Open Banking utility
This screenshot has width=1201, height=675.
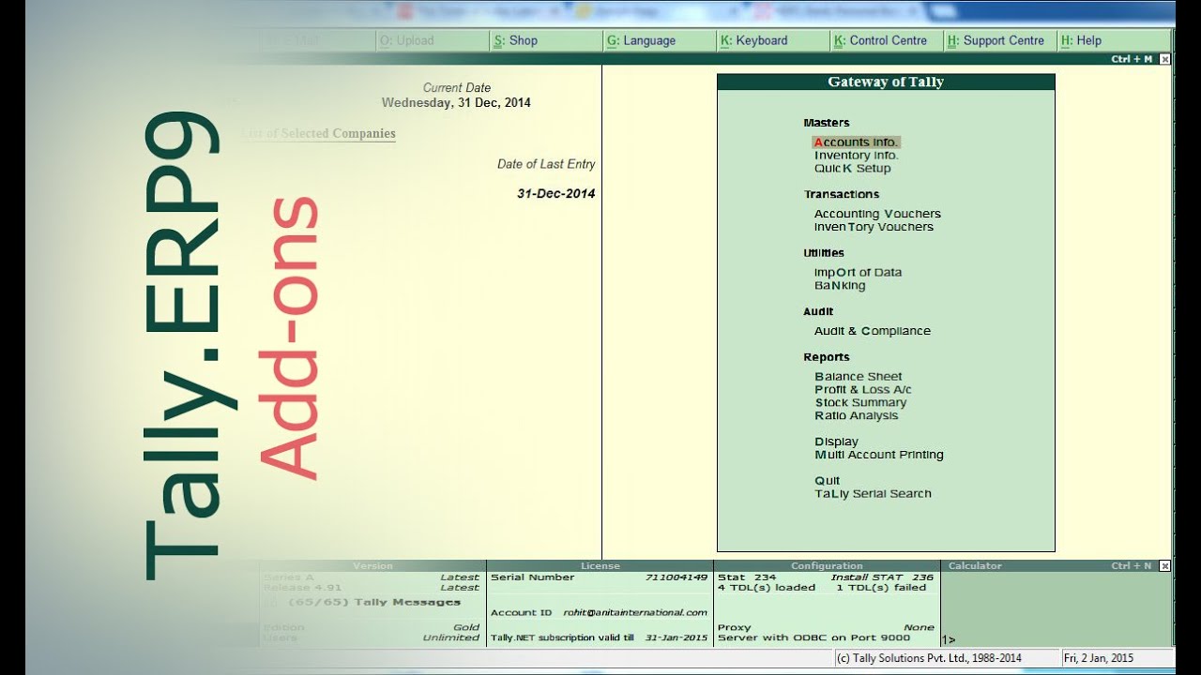[x=840, y=286]
